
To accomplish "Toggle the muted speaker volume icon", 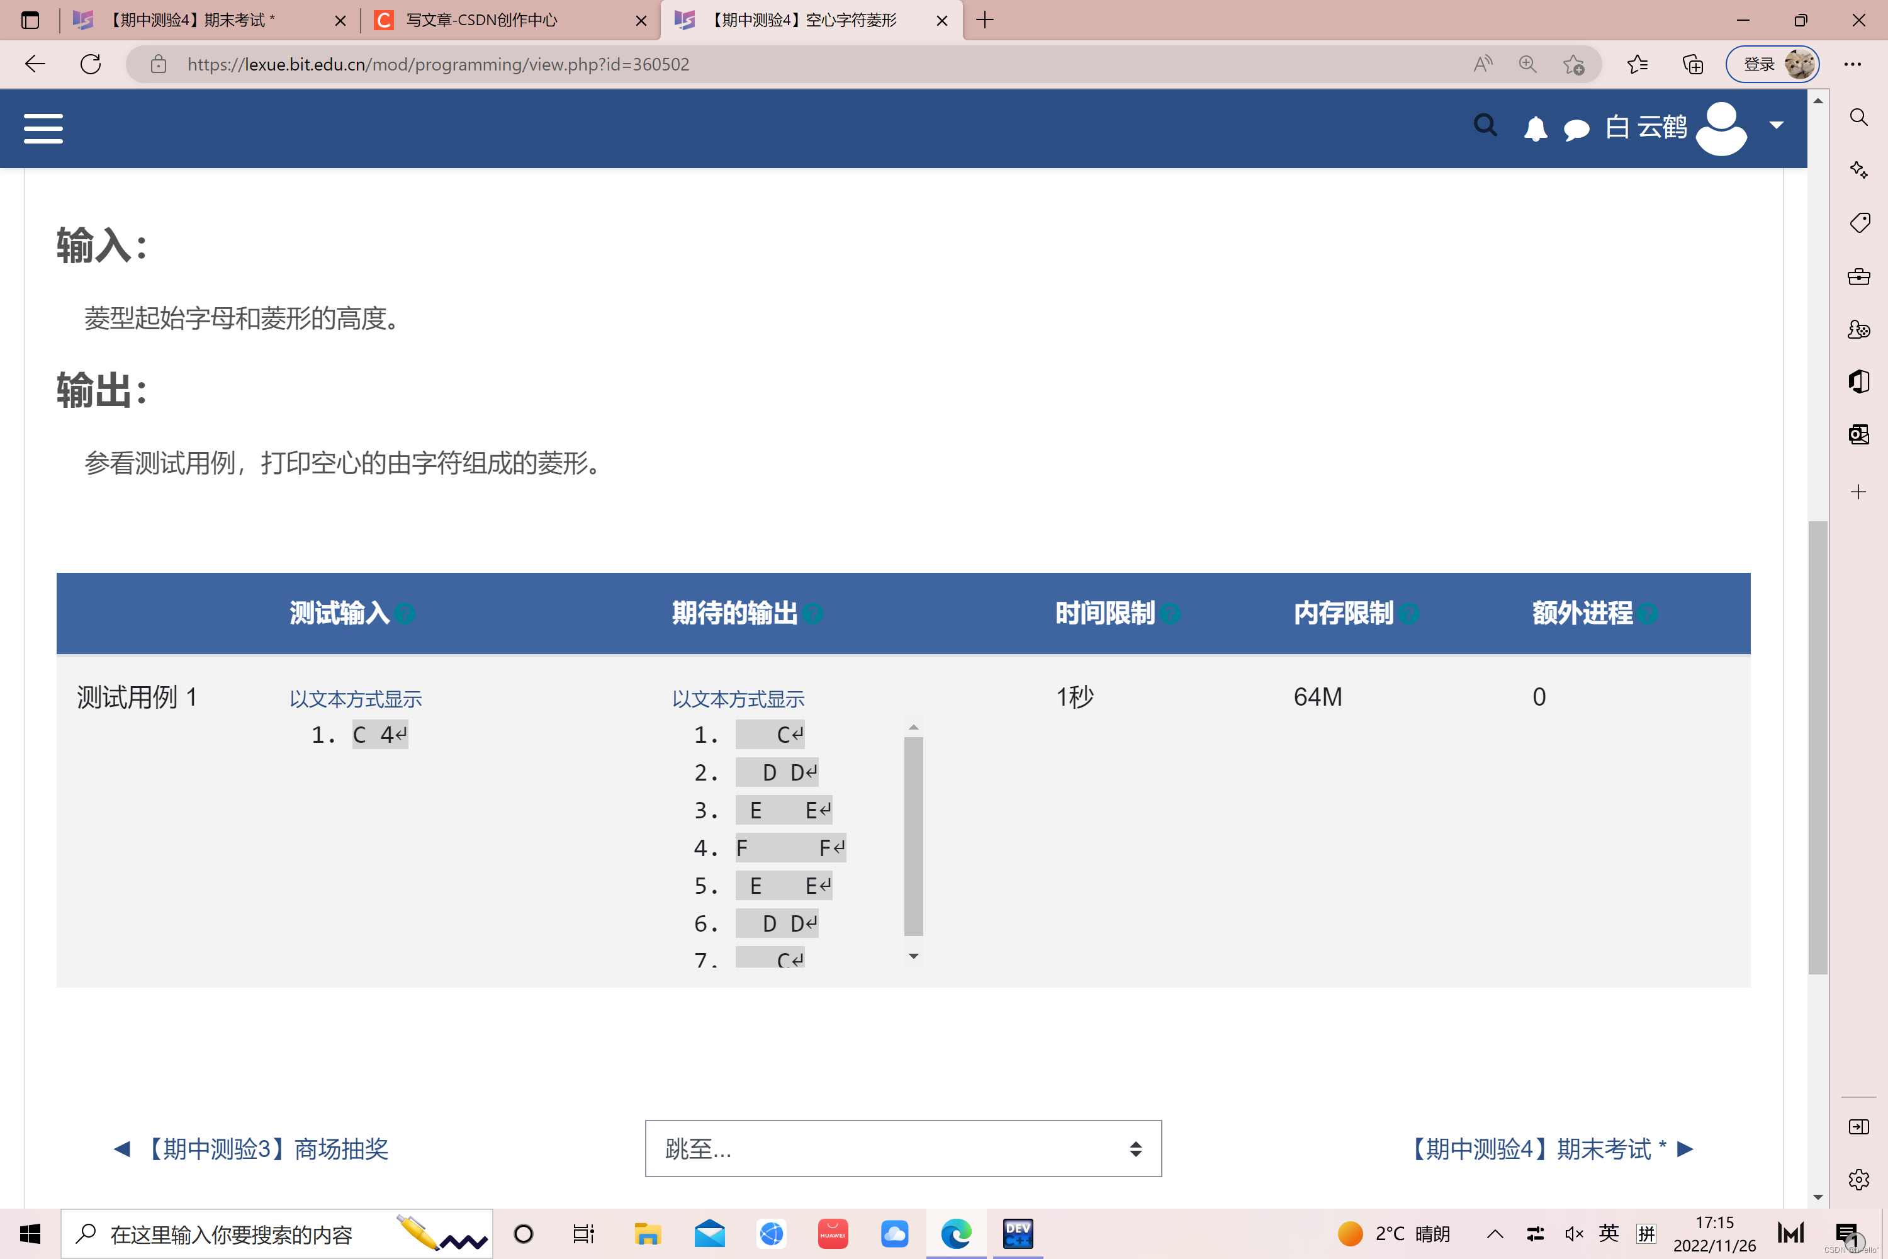I will pos(1573,1234).
